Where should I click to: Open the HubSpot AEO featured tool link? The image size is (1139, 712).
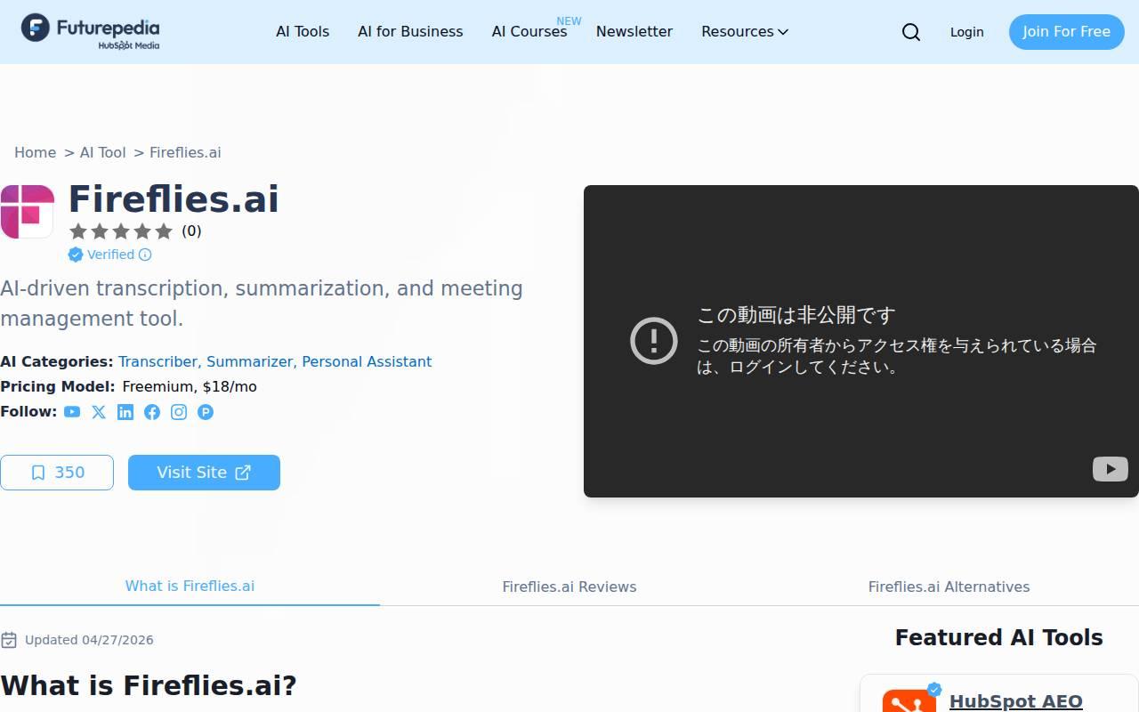(x=1016, y=701)
